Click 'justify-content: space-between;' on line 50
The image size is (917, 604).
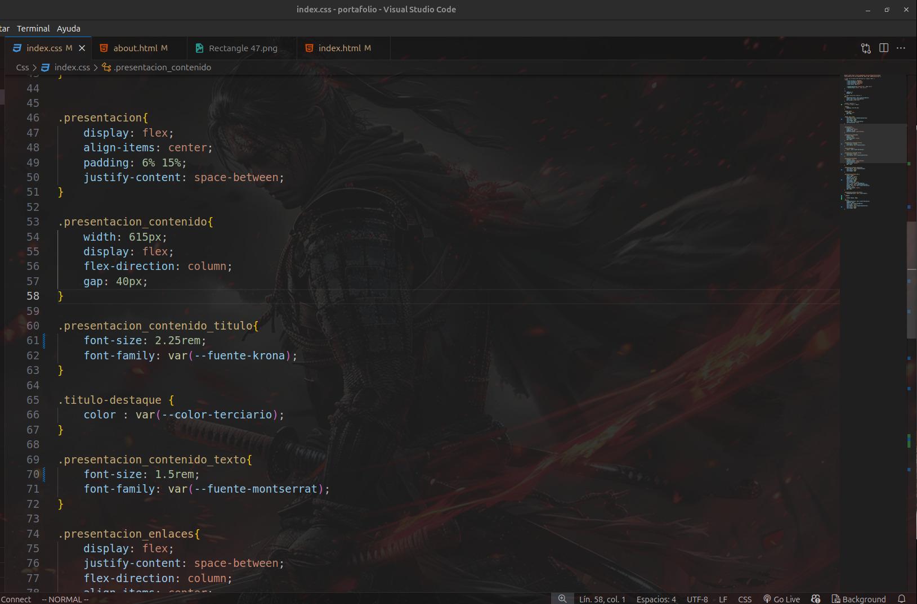point(184,178)
